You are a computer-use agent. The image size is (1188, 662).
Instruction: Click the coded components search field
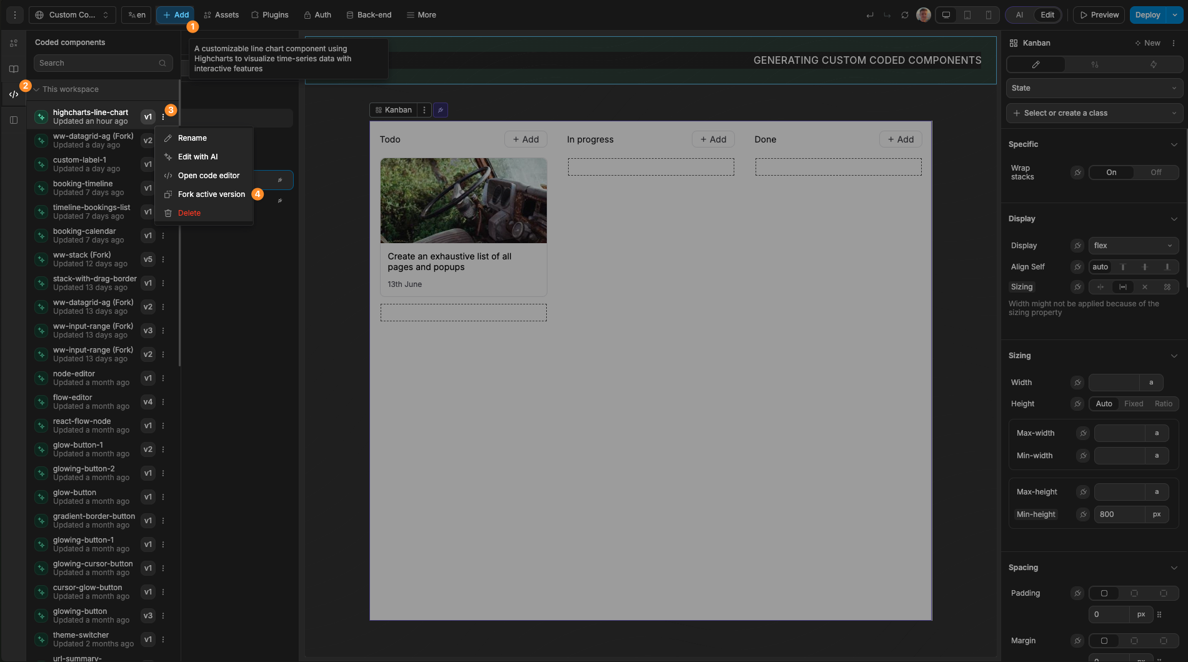point(102,63)
